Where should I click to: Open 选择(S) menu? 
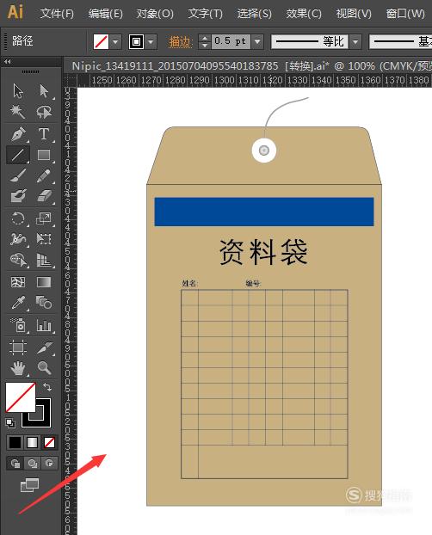point(255,14)
